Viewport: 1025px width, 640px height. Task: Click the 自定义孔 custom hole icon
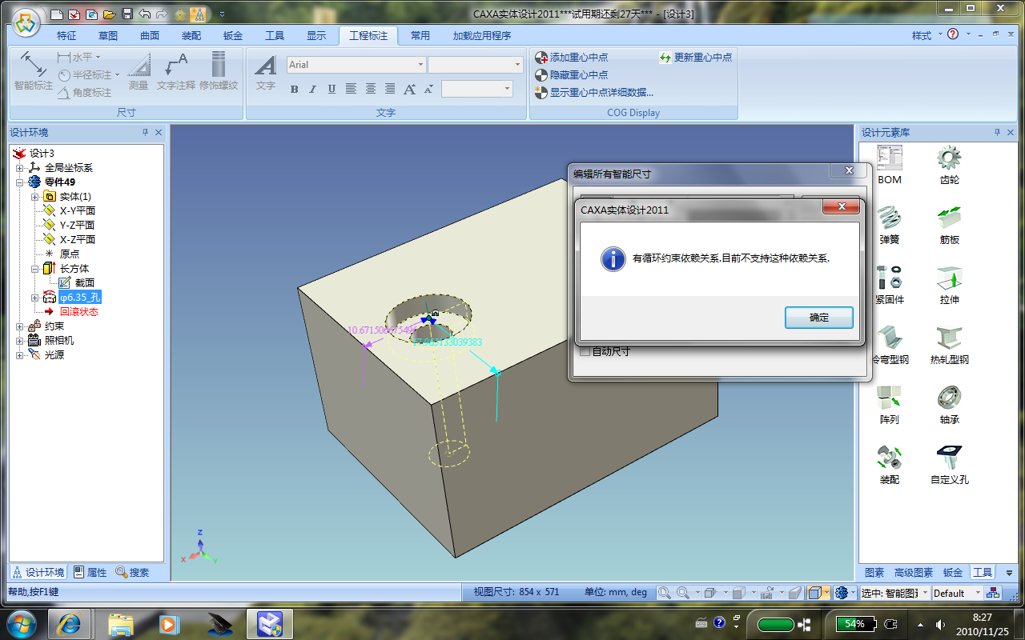[949, 458]
